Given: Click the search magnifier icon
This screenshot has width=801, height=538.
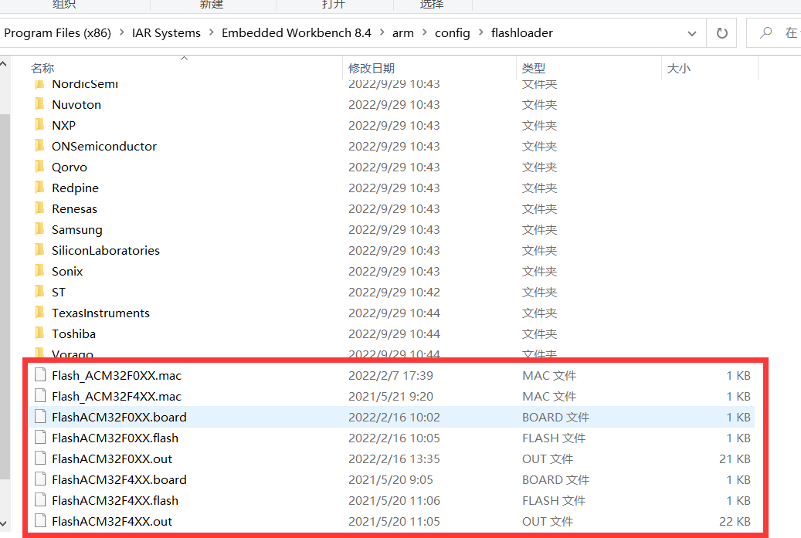Looking at the screenshot, I should (x=766, y=33).
